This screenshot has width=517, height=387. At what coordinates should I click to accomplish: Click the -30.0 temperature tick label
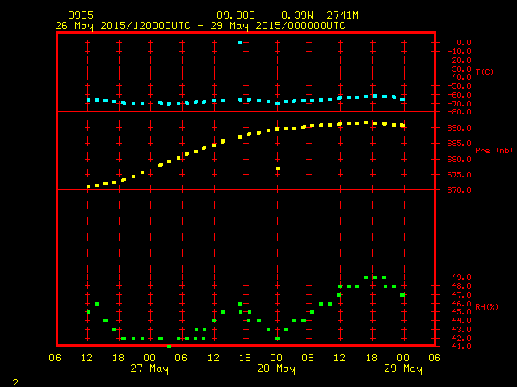pos(460,69)
